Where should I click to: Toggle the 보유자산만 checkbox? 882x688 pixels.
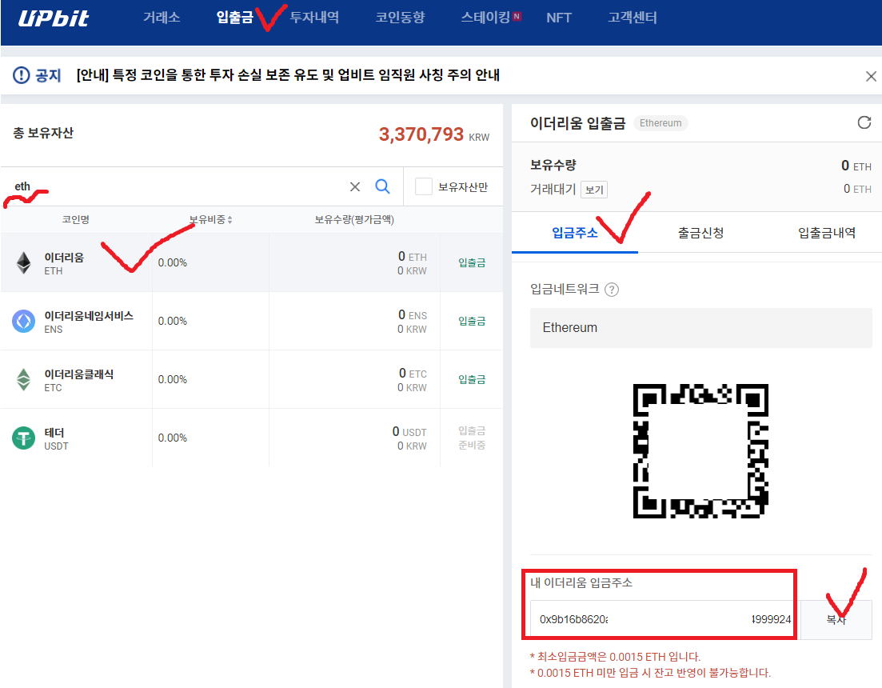coord(424,186)
